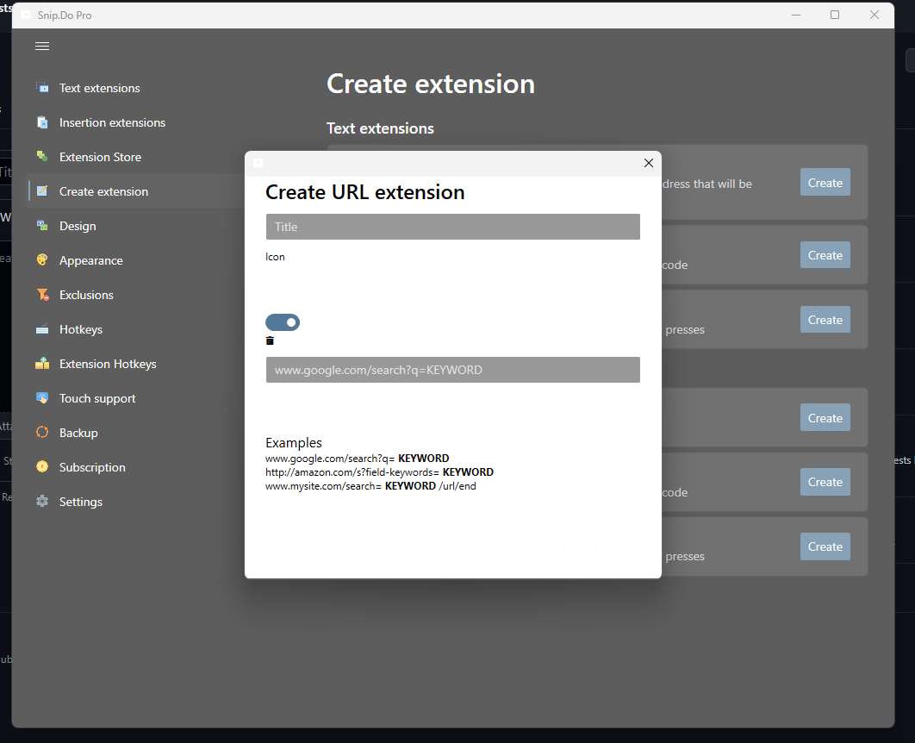Screen dimensions: 915x743
Task: Click the hamburger menu icon
Action: pyautogui.click(x=41, y=46)
